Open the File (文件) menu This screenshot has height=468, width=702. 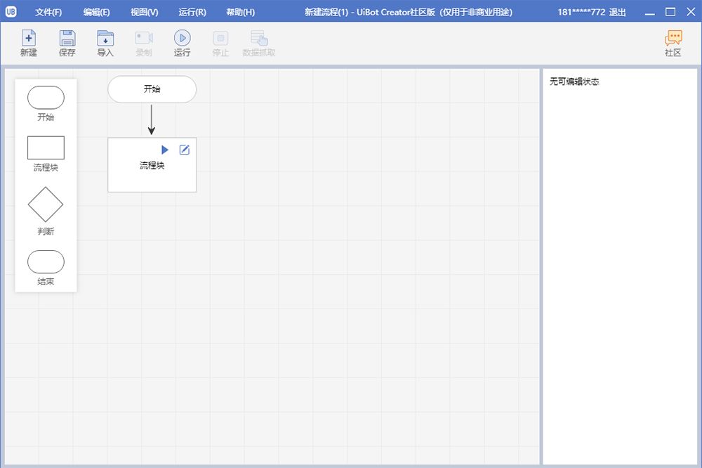click(48, 12)
